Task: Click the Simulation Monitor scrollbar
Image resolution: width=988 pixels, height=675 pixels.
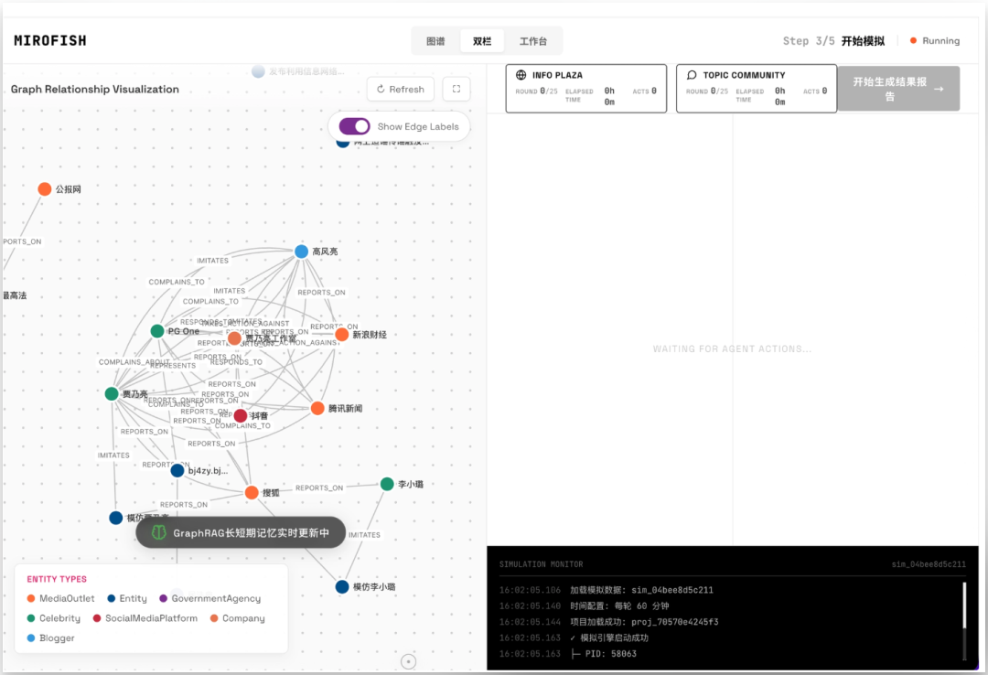Action: pos(963,620)
